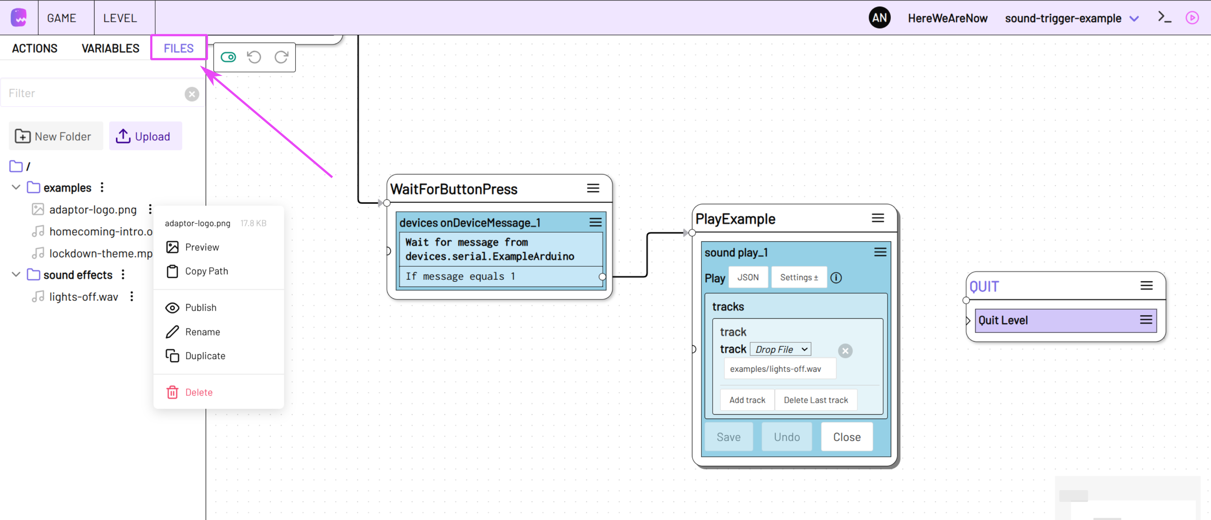Click the purple play level icon
Image resolution: width=1211 pixels, height=520 pixels.
[x=1192, y=18]
